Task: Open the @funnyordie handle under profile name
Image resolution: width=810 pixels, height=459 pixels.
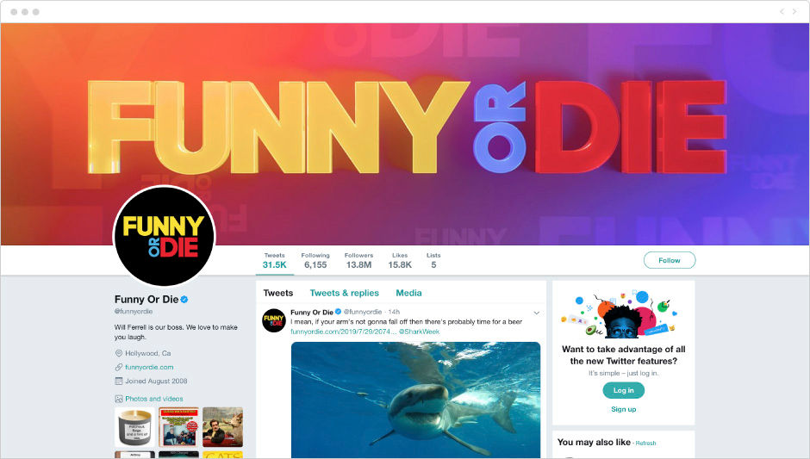Action: tap(134, 312)
